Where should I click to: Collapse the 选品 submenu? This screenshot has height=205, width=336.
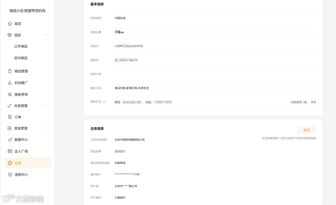[x=45, y=35]
